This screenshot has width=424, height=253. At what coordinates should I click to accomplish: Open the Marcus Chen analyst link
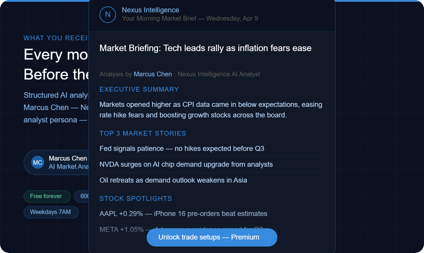point(153,74)
